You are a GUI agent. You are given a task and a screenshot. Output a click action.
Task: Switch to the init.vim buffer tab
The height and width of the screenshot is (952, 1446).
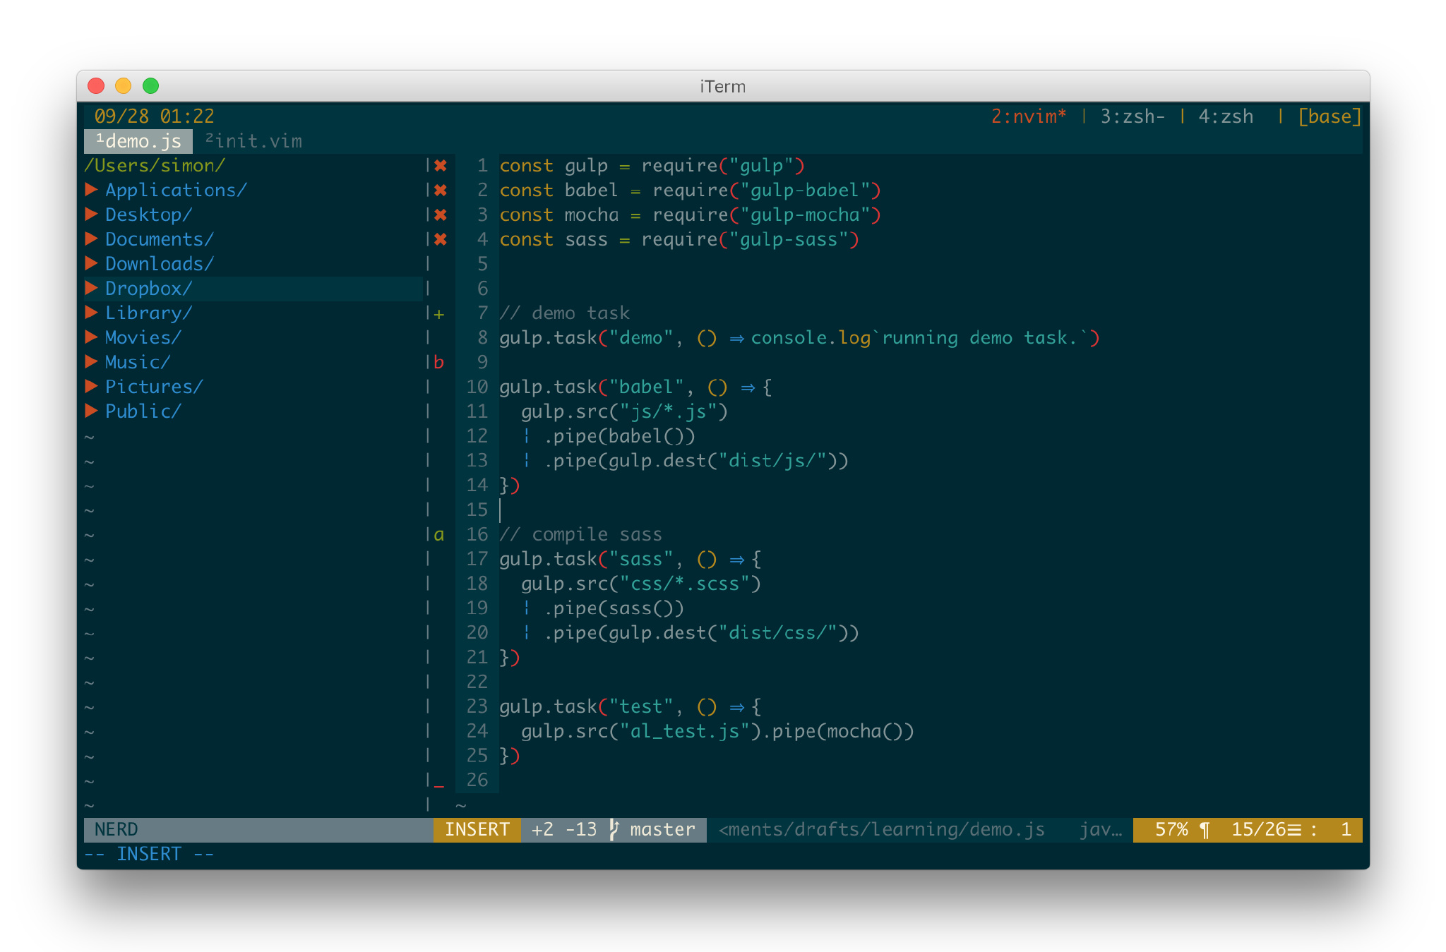(x=254, y=141)
